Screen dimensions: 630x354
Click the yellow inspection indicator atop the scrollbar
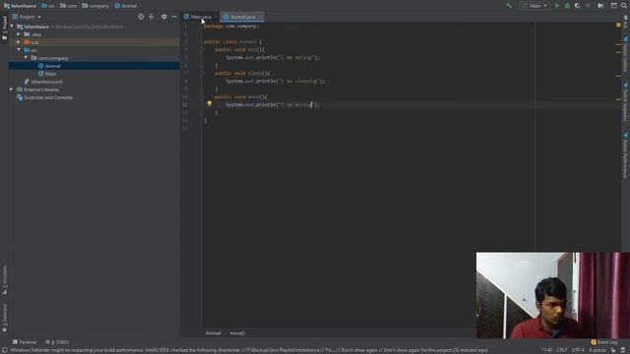coord(618,25)
